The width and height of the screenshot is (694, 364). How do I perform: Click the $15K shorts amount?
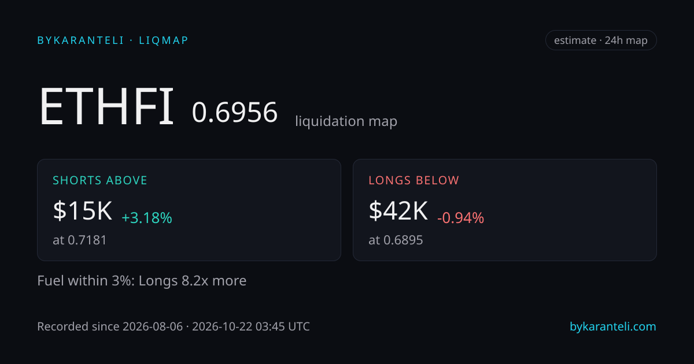82,211
